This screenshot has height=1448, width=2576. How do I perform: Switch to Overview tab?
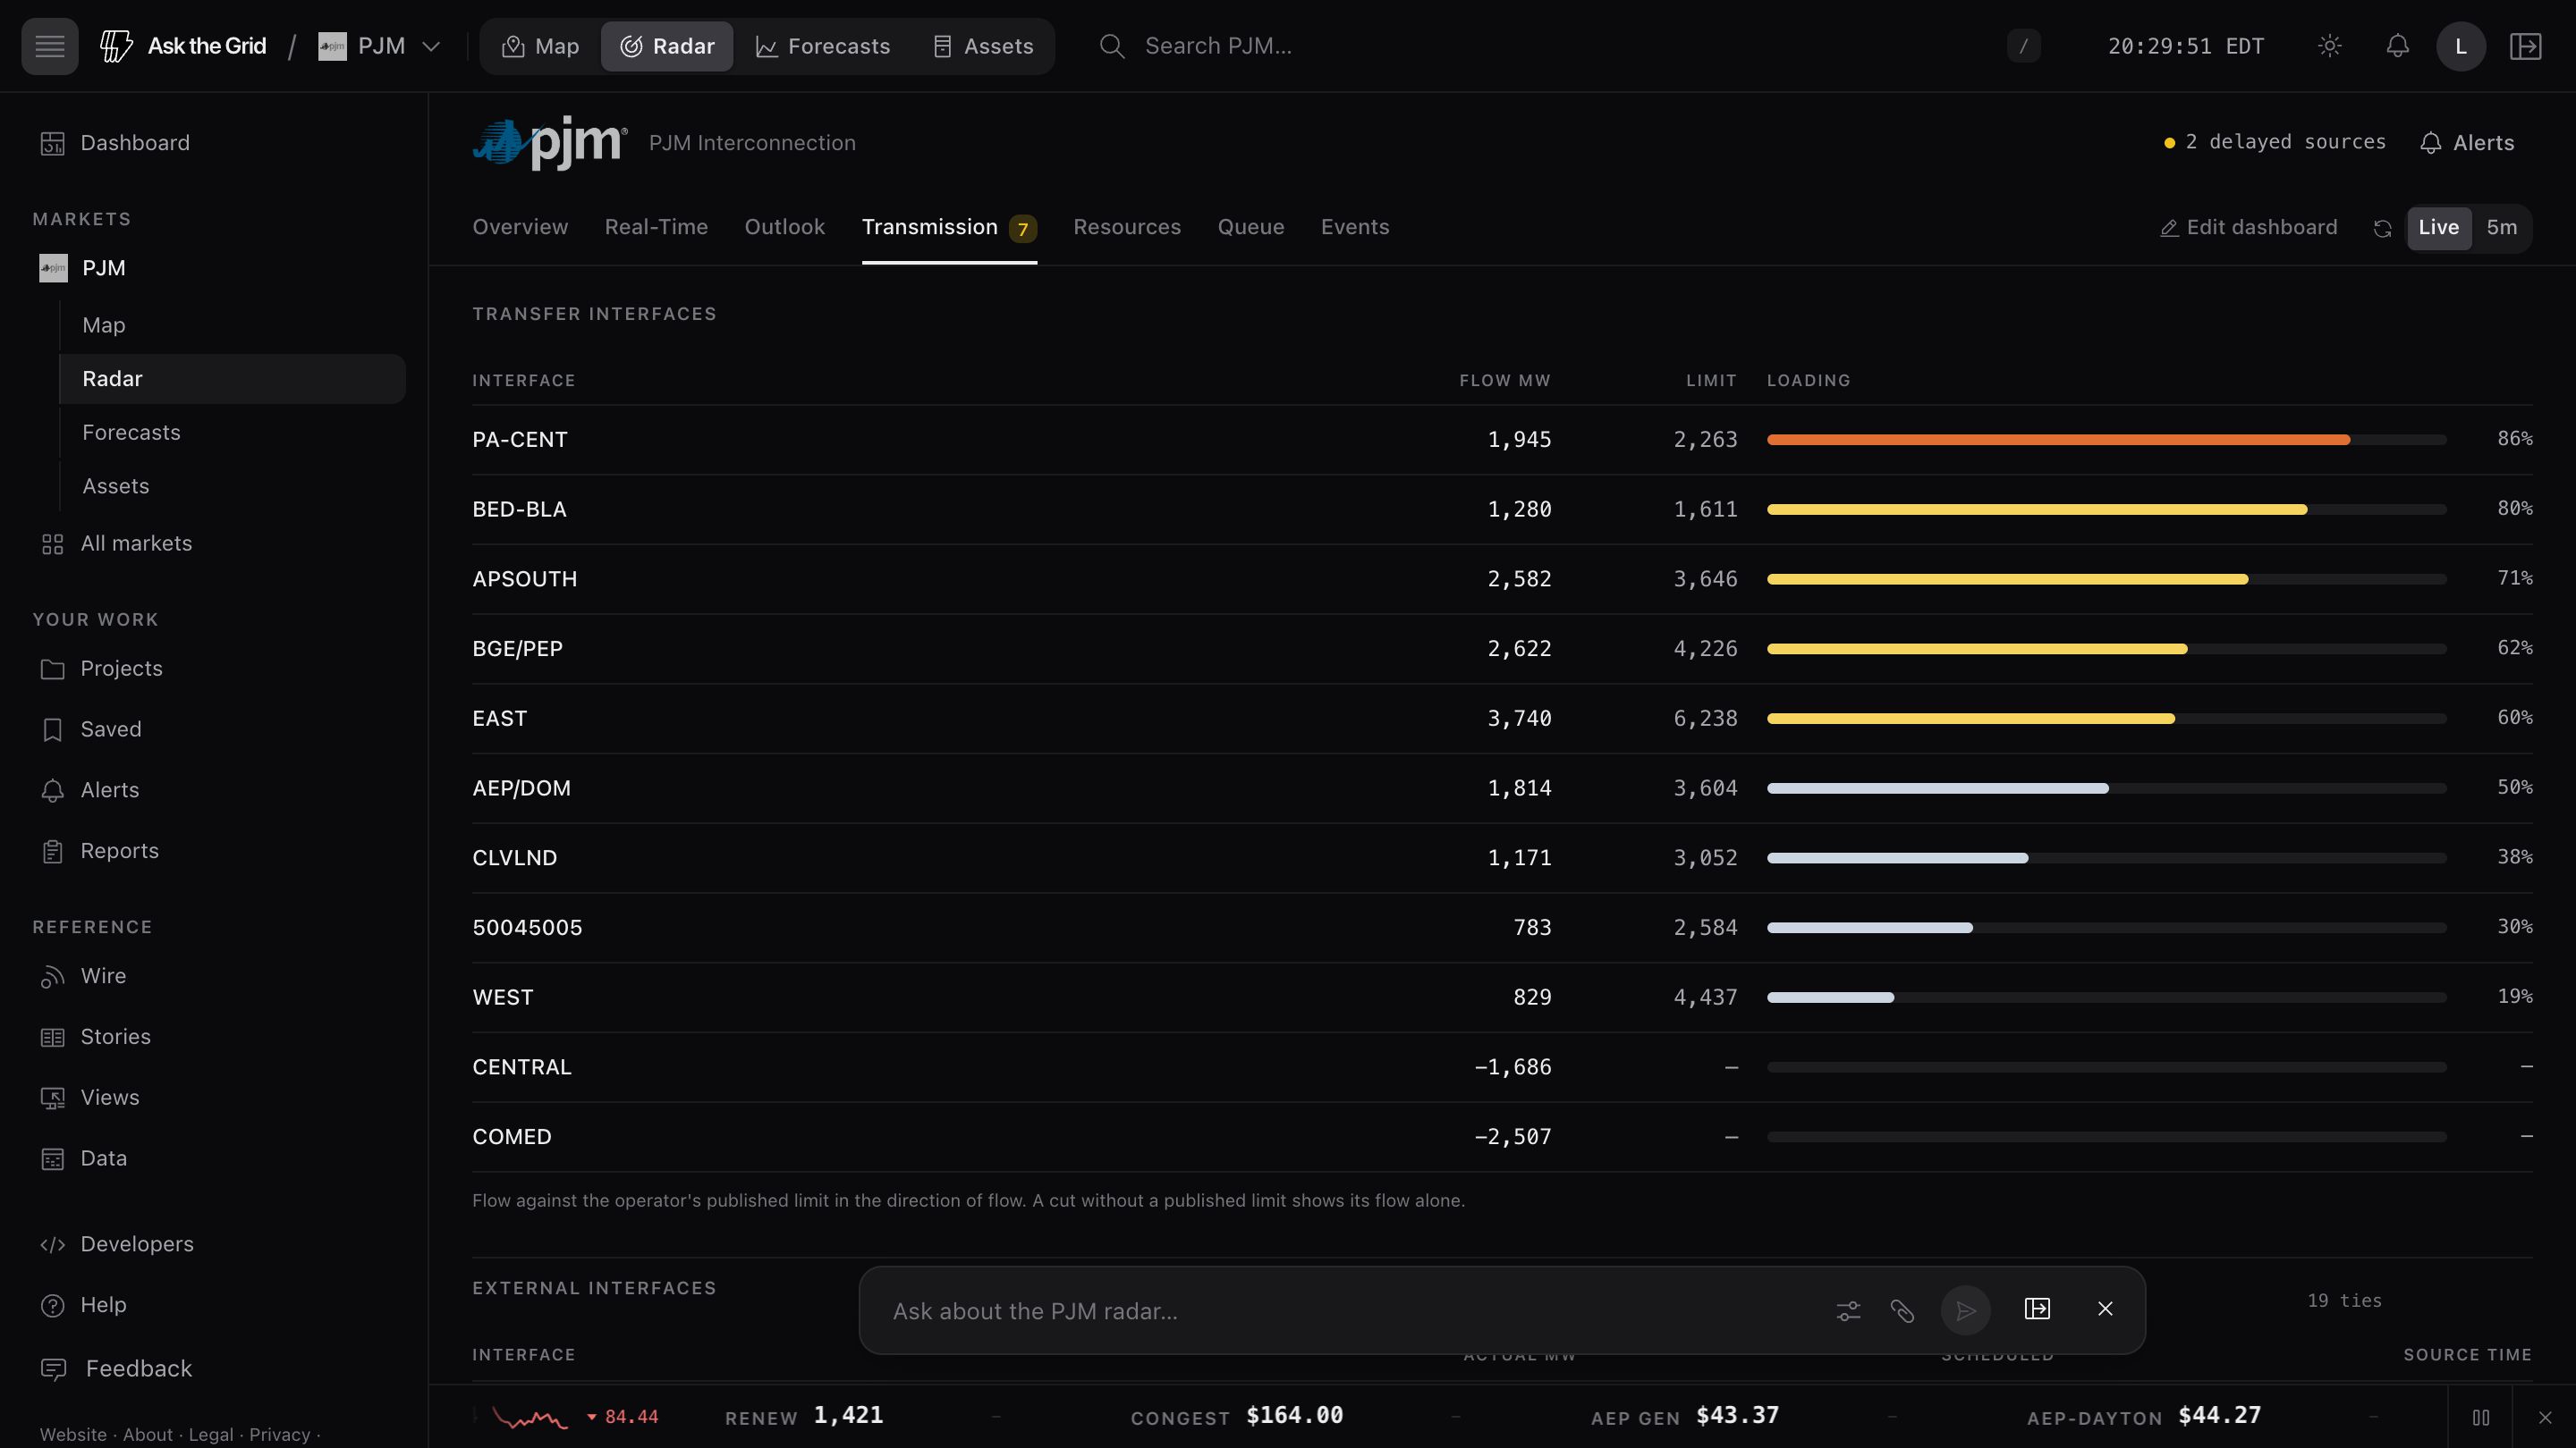click(x=520, y=227)
